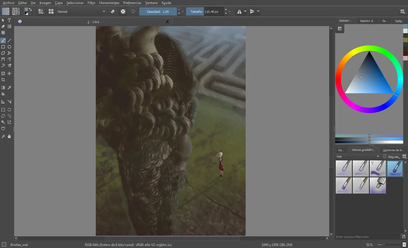Open dropdown arrow next to Opacidad slider
The image size is (408, 248).
[x=183, y=11]
